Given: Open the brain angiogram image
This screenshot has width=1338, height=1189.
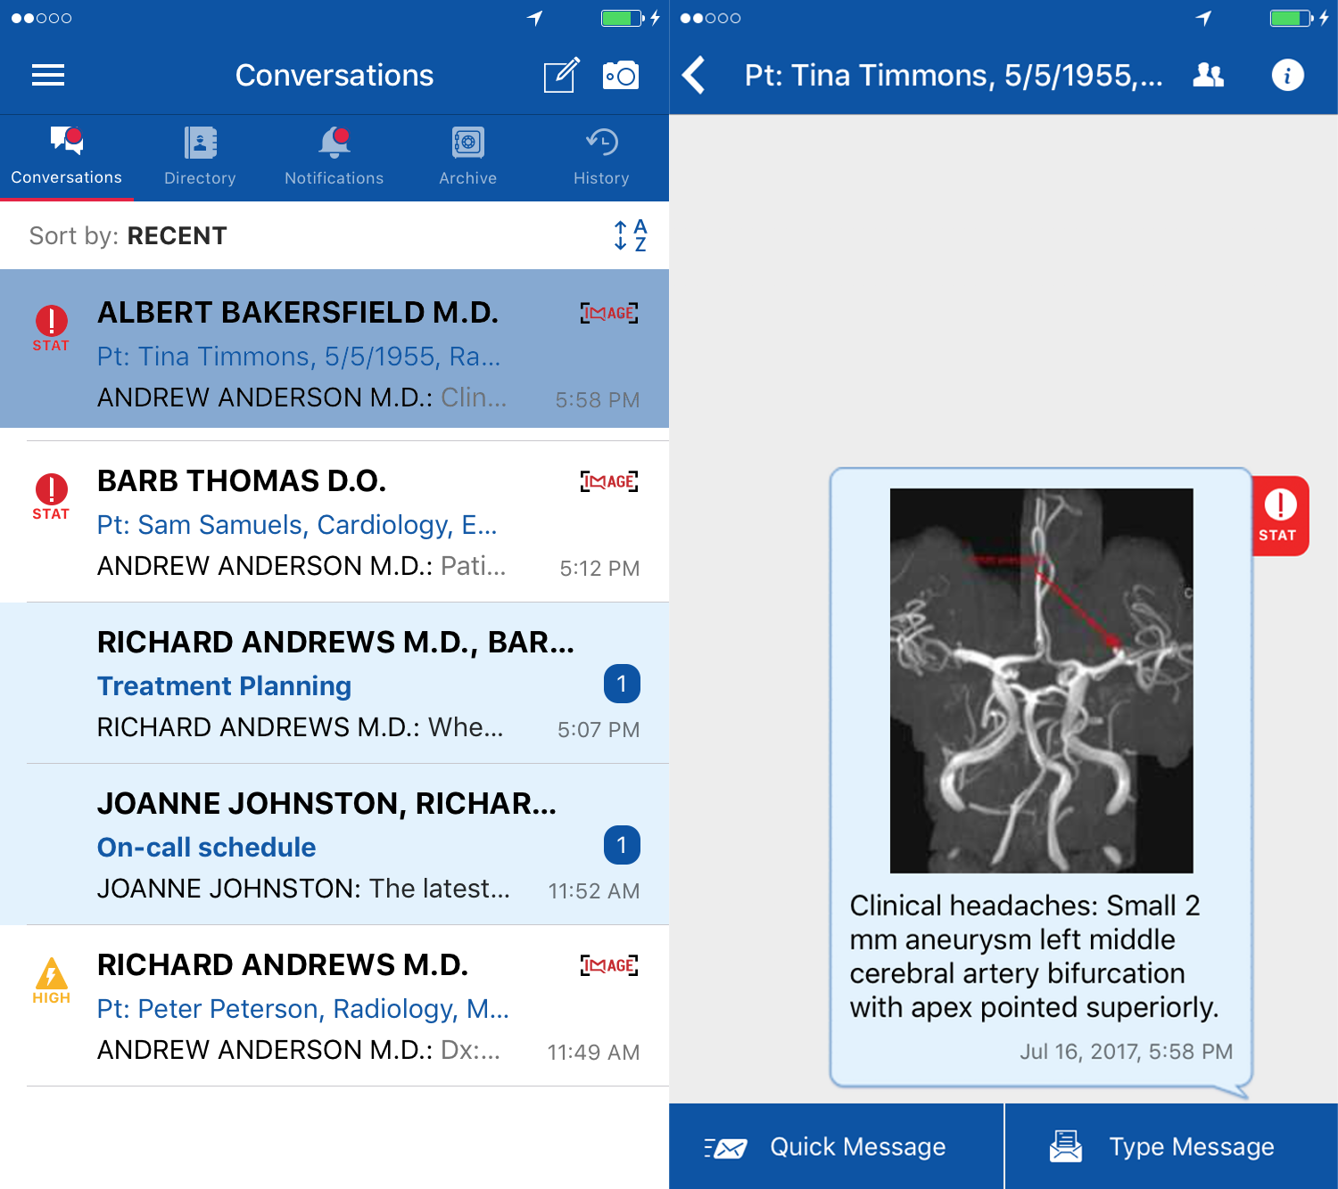Looking at the screenshot, I should click(x=1041, y=680).
